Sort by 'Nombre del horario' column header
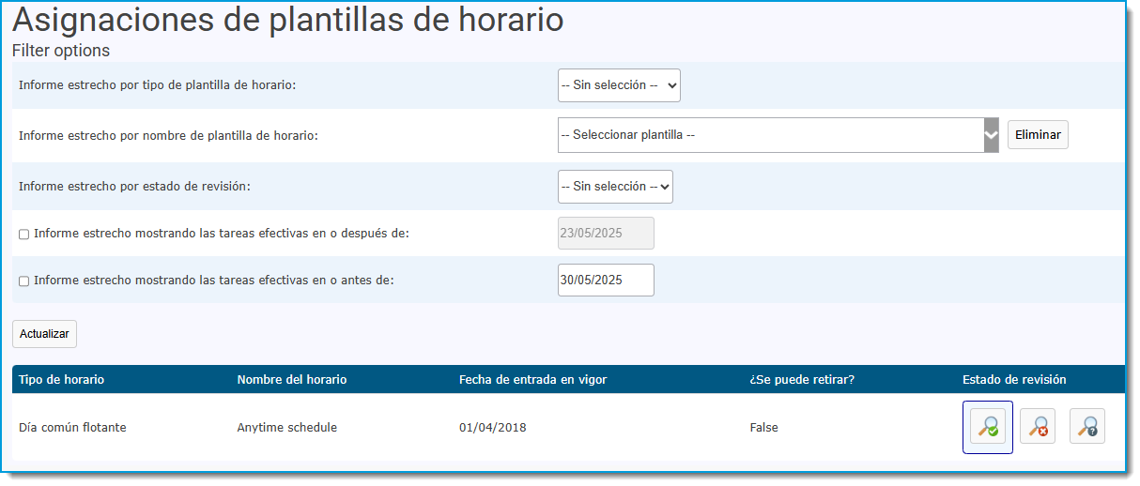The width and height of the screenshot is (1140, 486). pos(292,380)
